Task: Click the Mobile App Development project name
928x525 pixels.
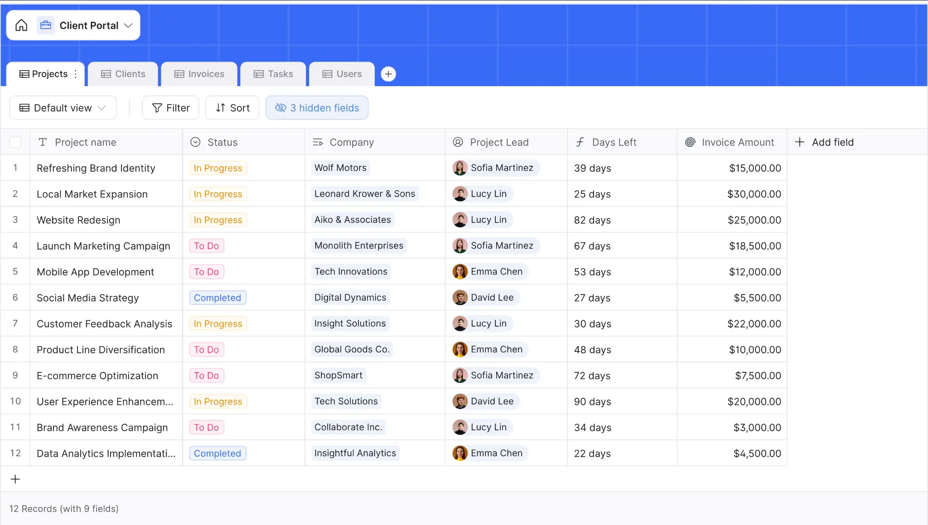Action: pos(95,272)
